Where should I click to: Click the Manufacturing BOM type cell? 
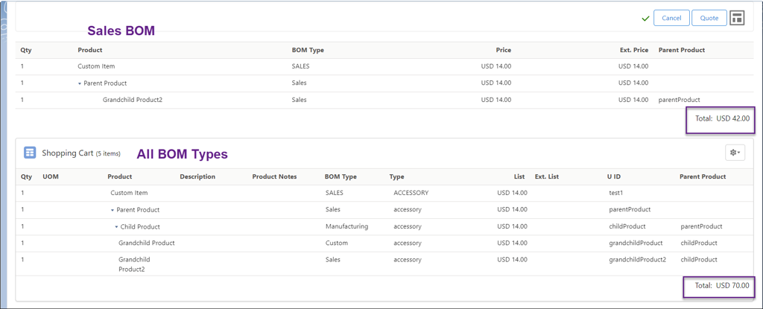tap(347, 226)
